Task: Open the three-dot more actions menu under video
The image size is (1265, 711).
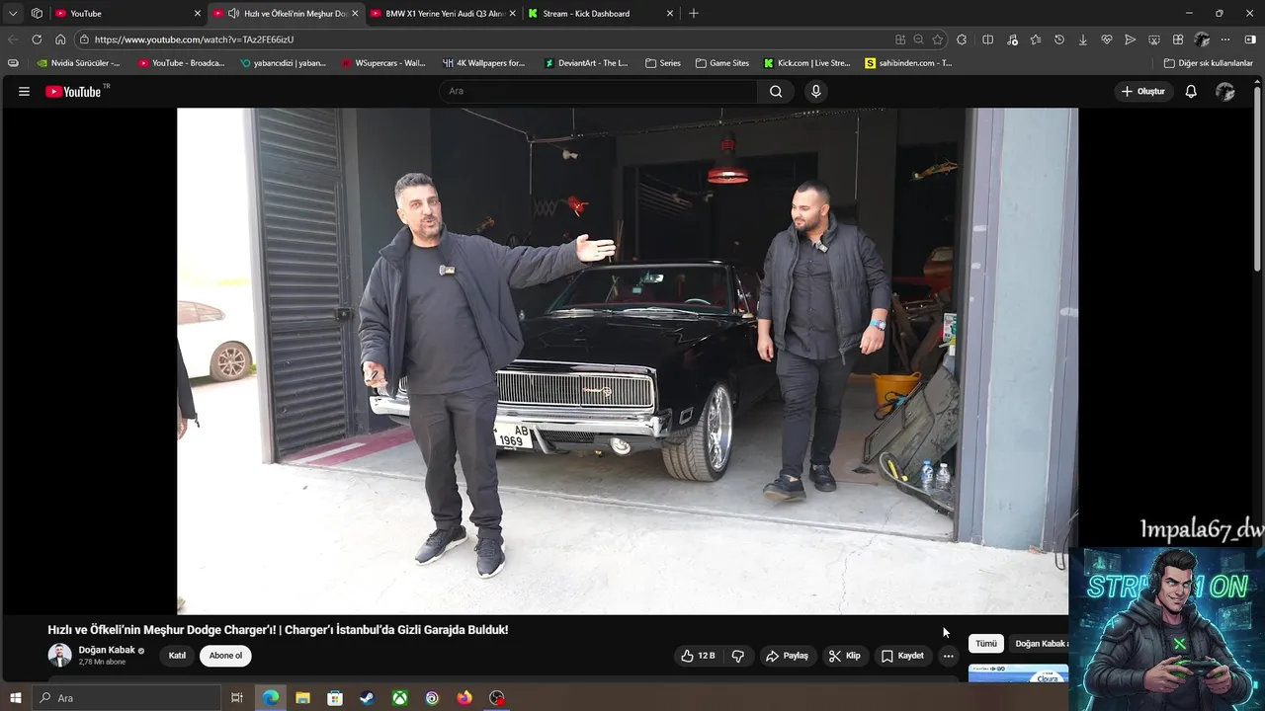Action: (948, 656)
